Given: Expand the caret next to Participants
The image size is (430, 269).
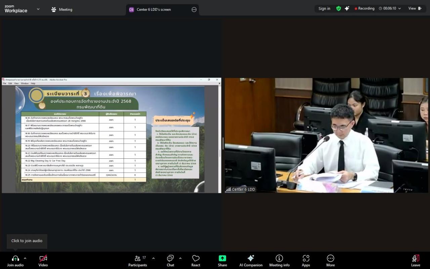Looking at the screenshot, I should (154, 258).
